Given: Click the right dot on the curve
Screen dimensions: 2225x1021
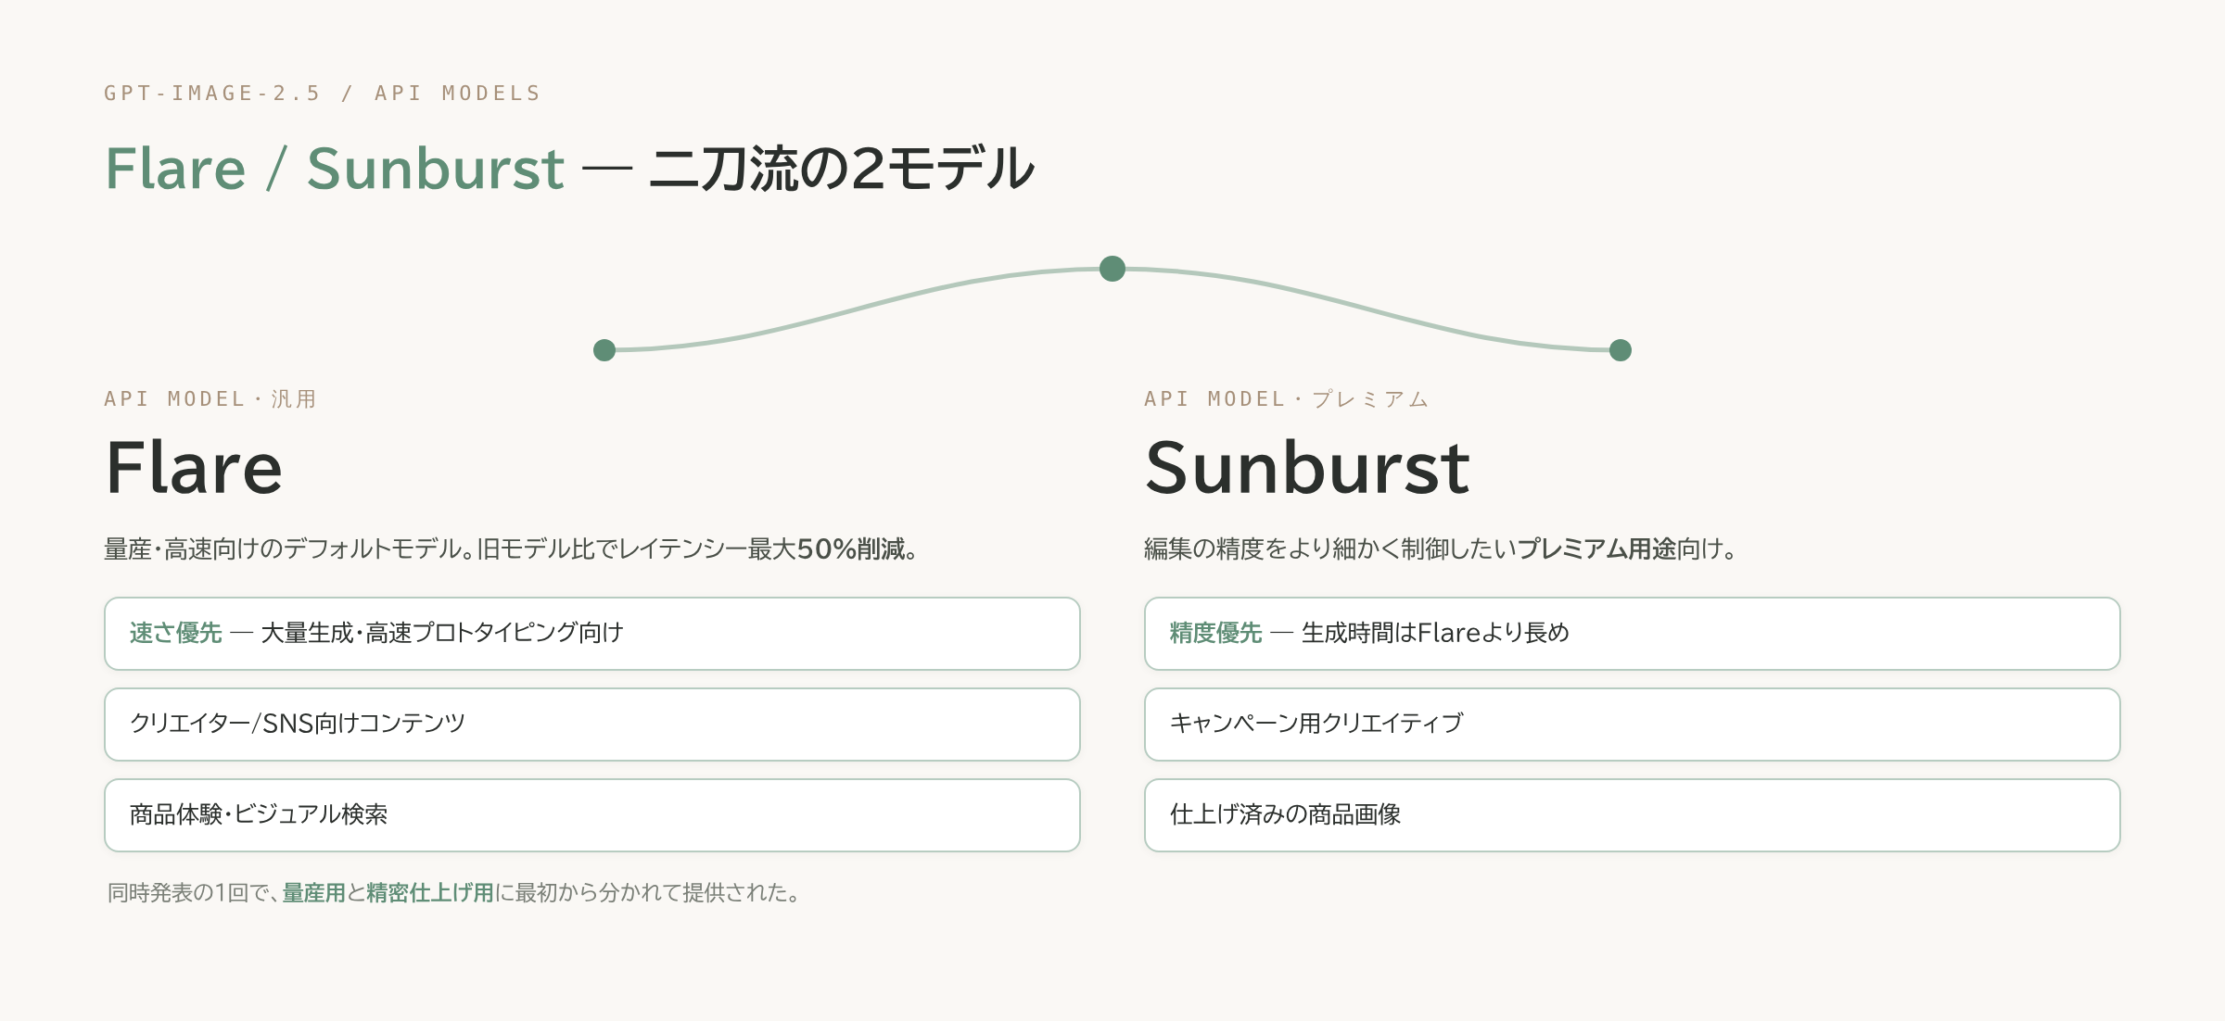Looking at the screenshot, I should (1621, 350).
